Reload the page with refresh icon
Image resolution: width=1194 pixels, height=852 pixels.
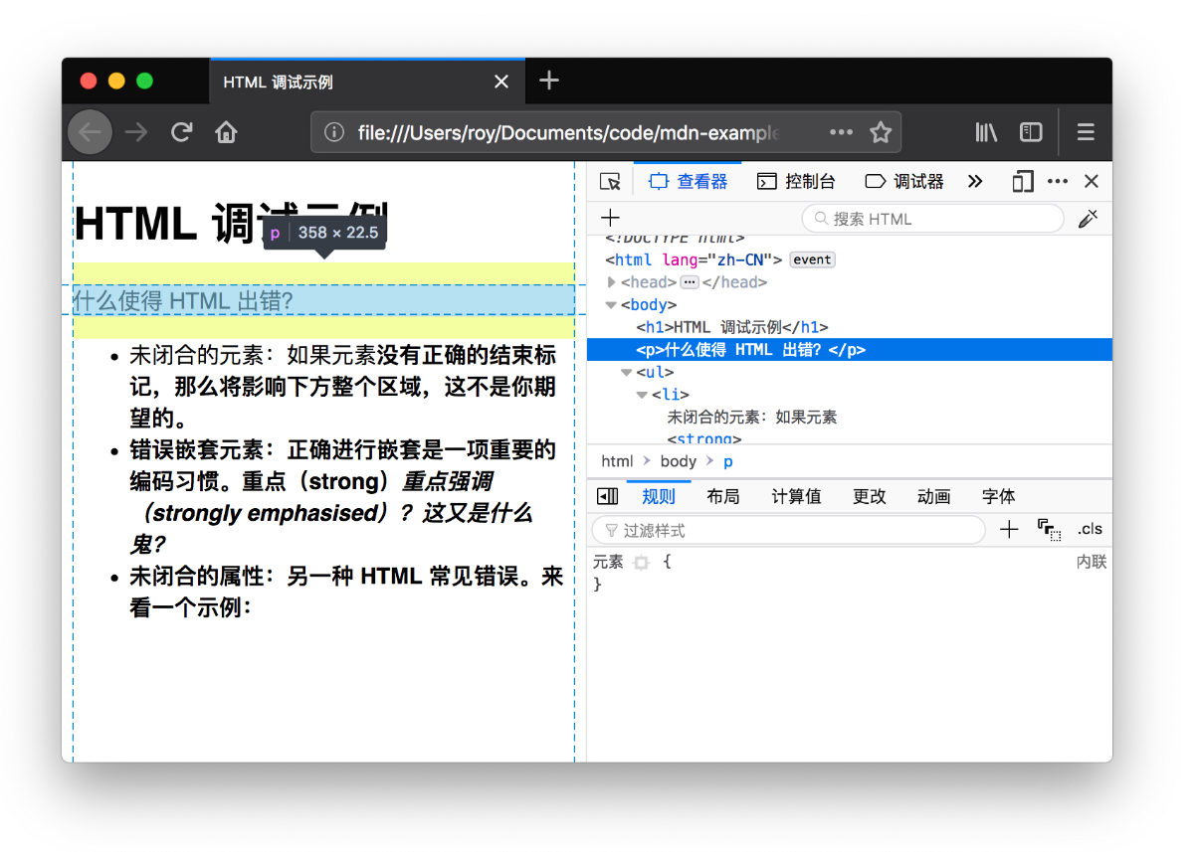pyautogui.click(x=181, y=132)
